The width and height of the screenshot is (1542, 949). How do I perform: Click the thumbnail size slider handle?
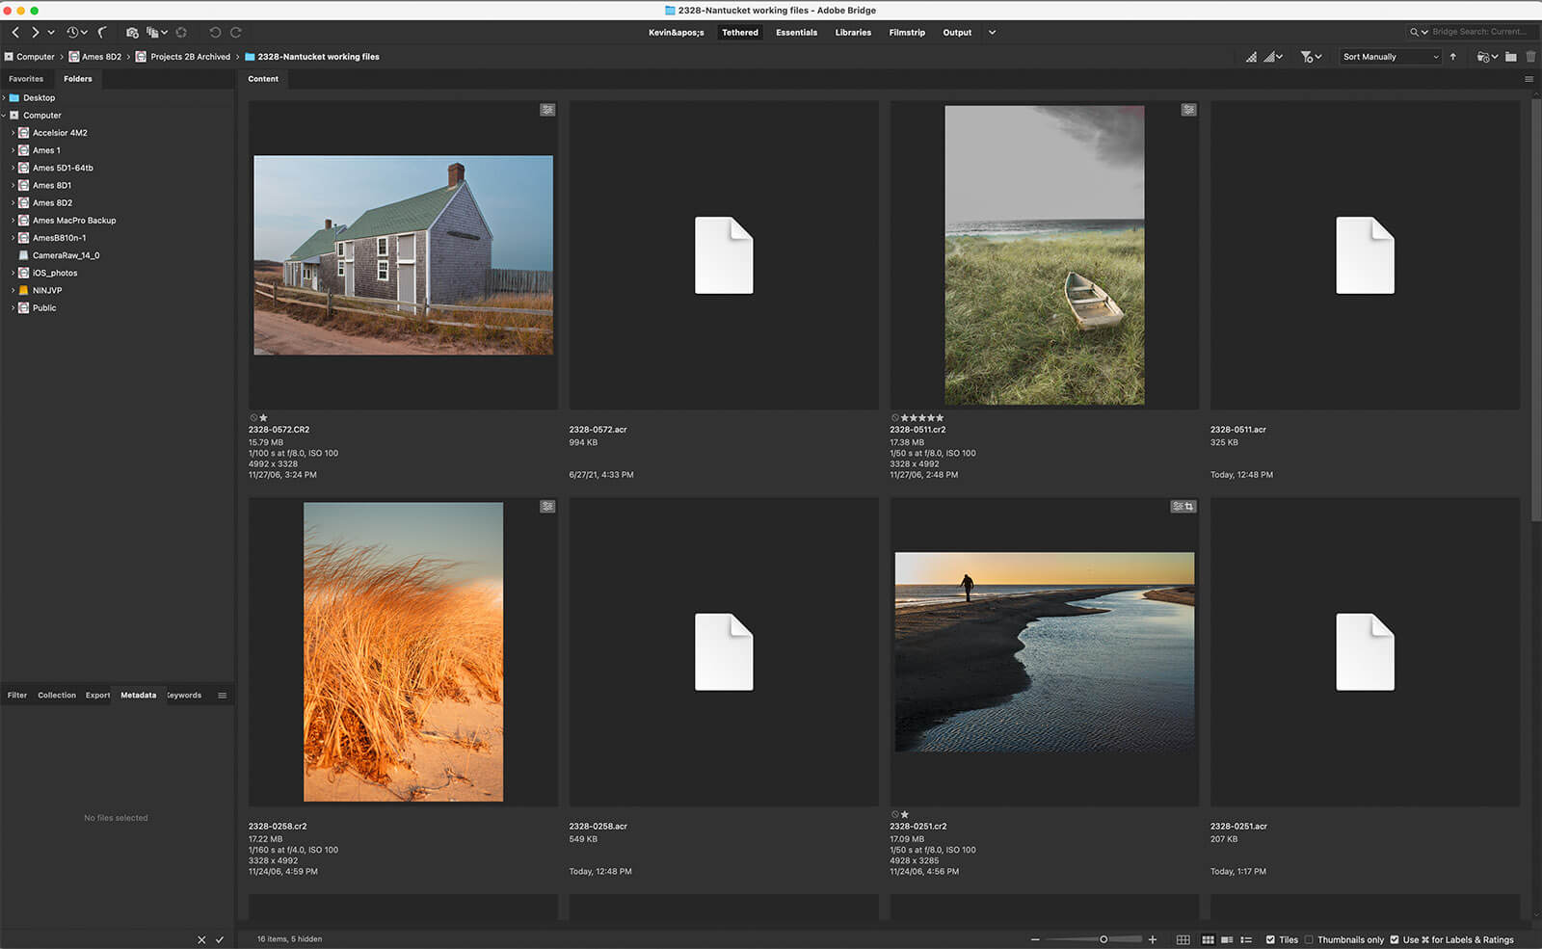[1103, 939]
